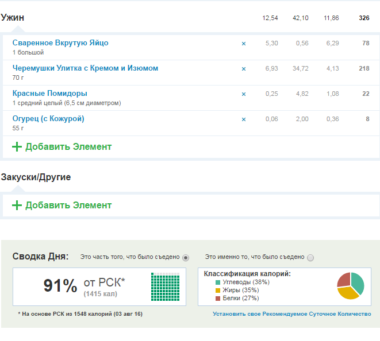
Task: Remove Красные Помидоры using its X icon
Action: point(243,94)
